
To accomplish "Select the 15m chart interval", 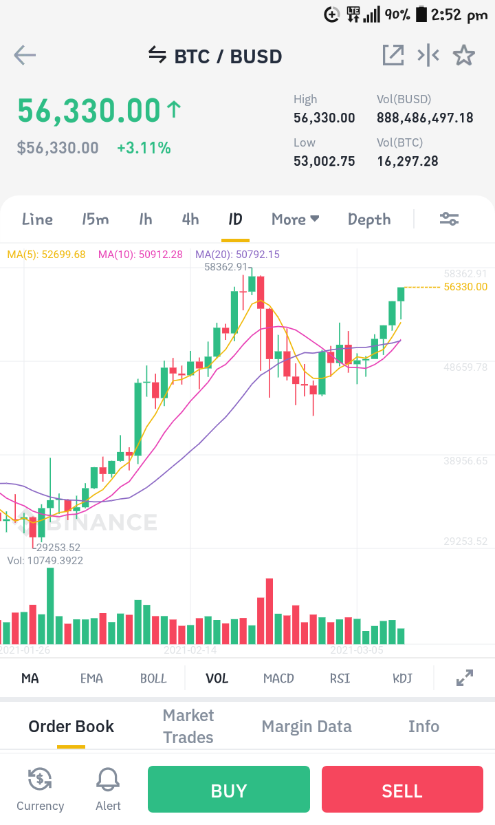I will click(x=95, y=219).
